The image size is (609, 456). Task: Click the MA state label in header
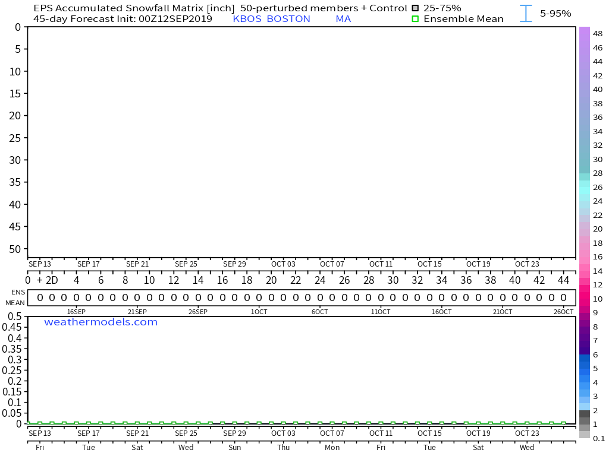coord(343,18)
